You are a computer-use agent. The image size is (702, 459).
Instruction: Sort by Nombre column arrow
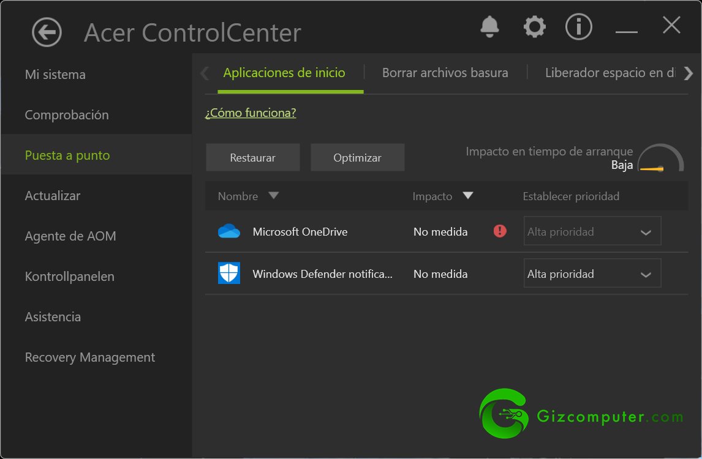[x=274, y=195]
